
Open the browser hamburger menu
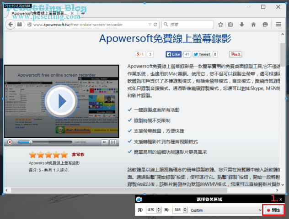pos(278,24)
